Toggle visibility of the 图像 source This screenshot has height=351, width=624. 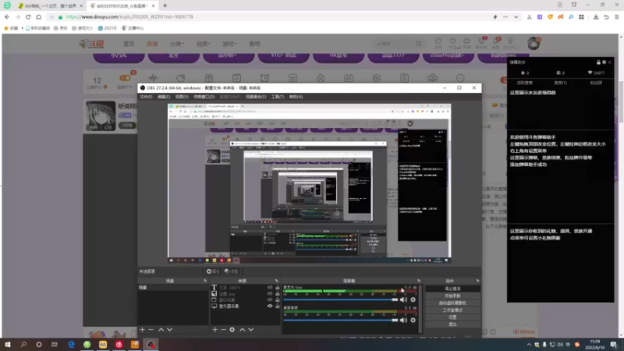(270, 294)
